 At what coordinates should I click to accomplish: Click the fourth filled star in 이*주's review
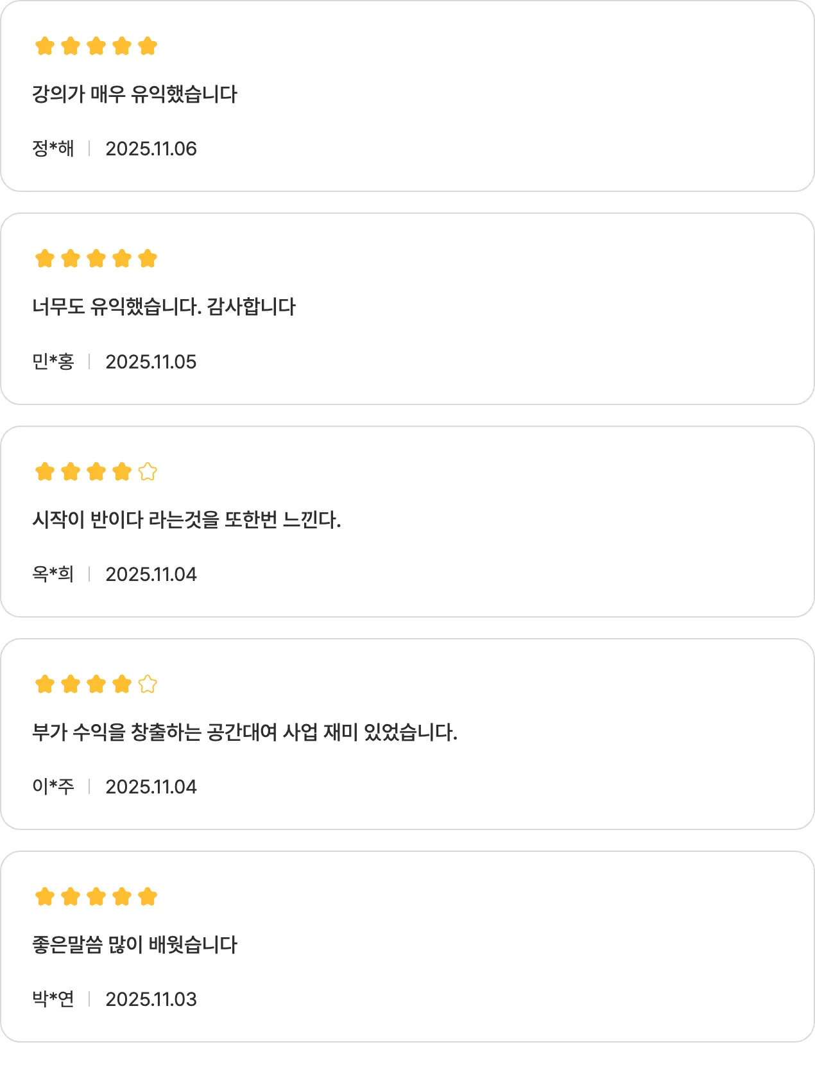pyautogui.click(x=122, y=684)
